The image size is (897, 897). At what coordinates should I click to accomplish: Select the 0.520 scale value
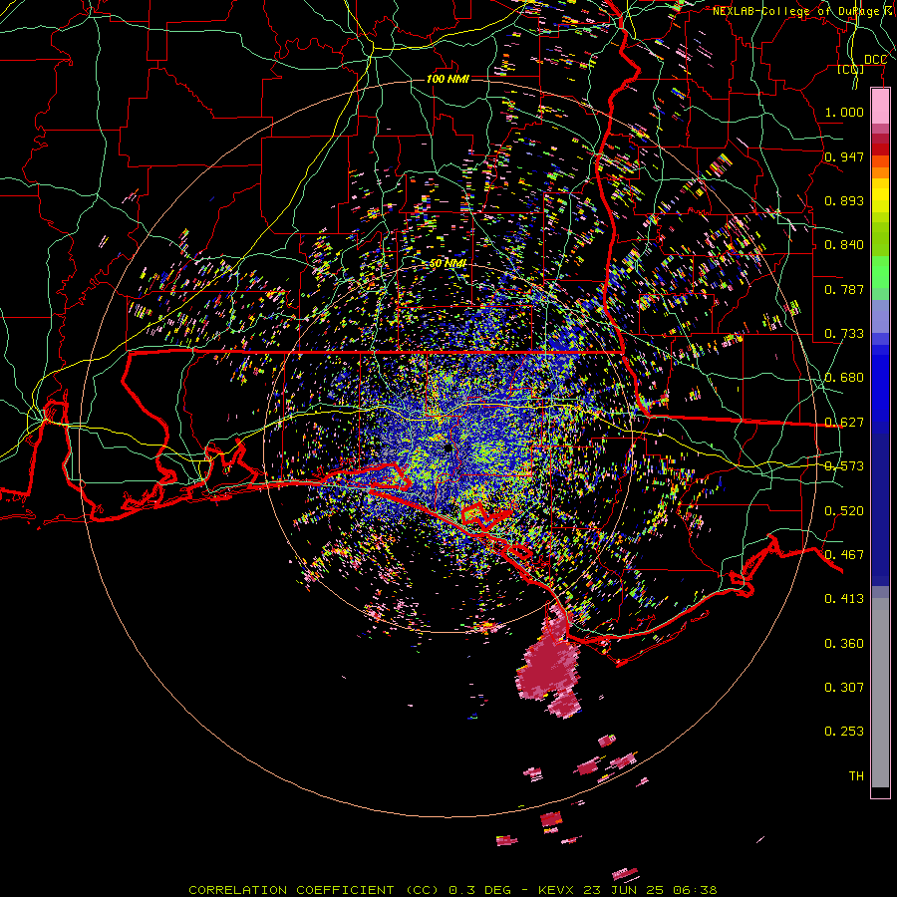click(x=844, y=511)
